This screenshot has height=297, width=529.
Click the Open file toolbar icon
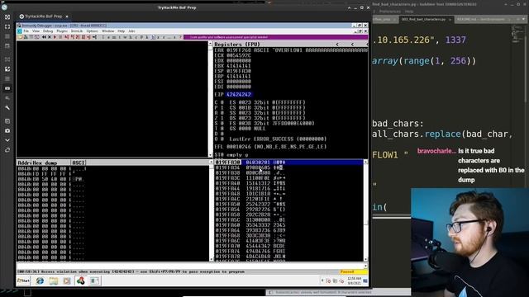point(20,37)
